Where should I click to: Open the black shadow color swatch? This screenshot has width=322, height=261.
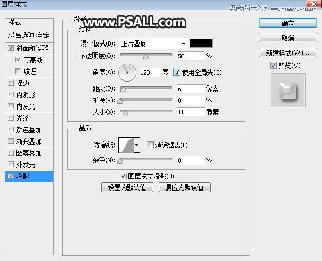click(201, 43)
